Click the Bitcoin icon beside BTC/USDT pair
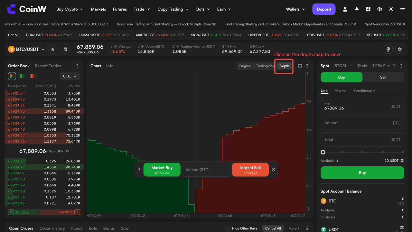 point(11,49)
